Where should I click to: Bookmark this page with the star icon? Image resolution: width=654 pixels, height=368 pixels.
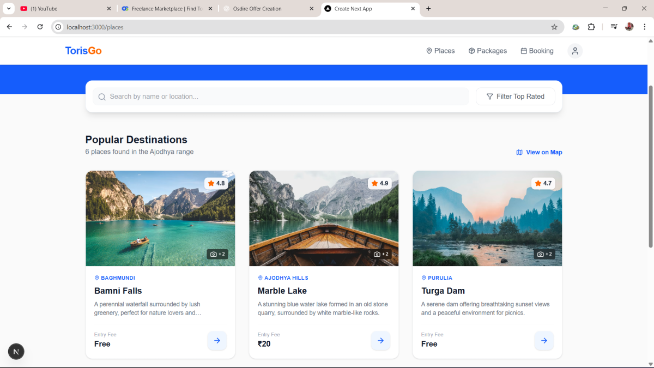(x=554, y=27)
